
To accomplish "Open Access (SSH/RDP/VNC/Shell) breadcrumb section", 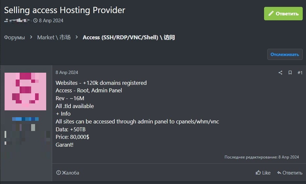I will [129, 37].
